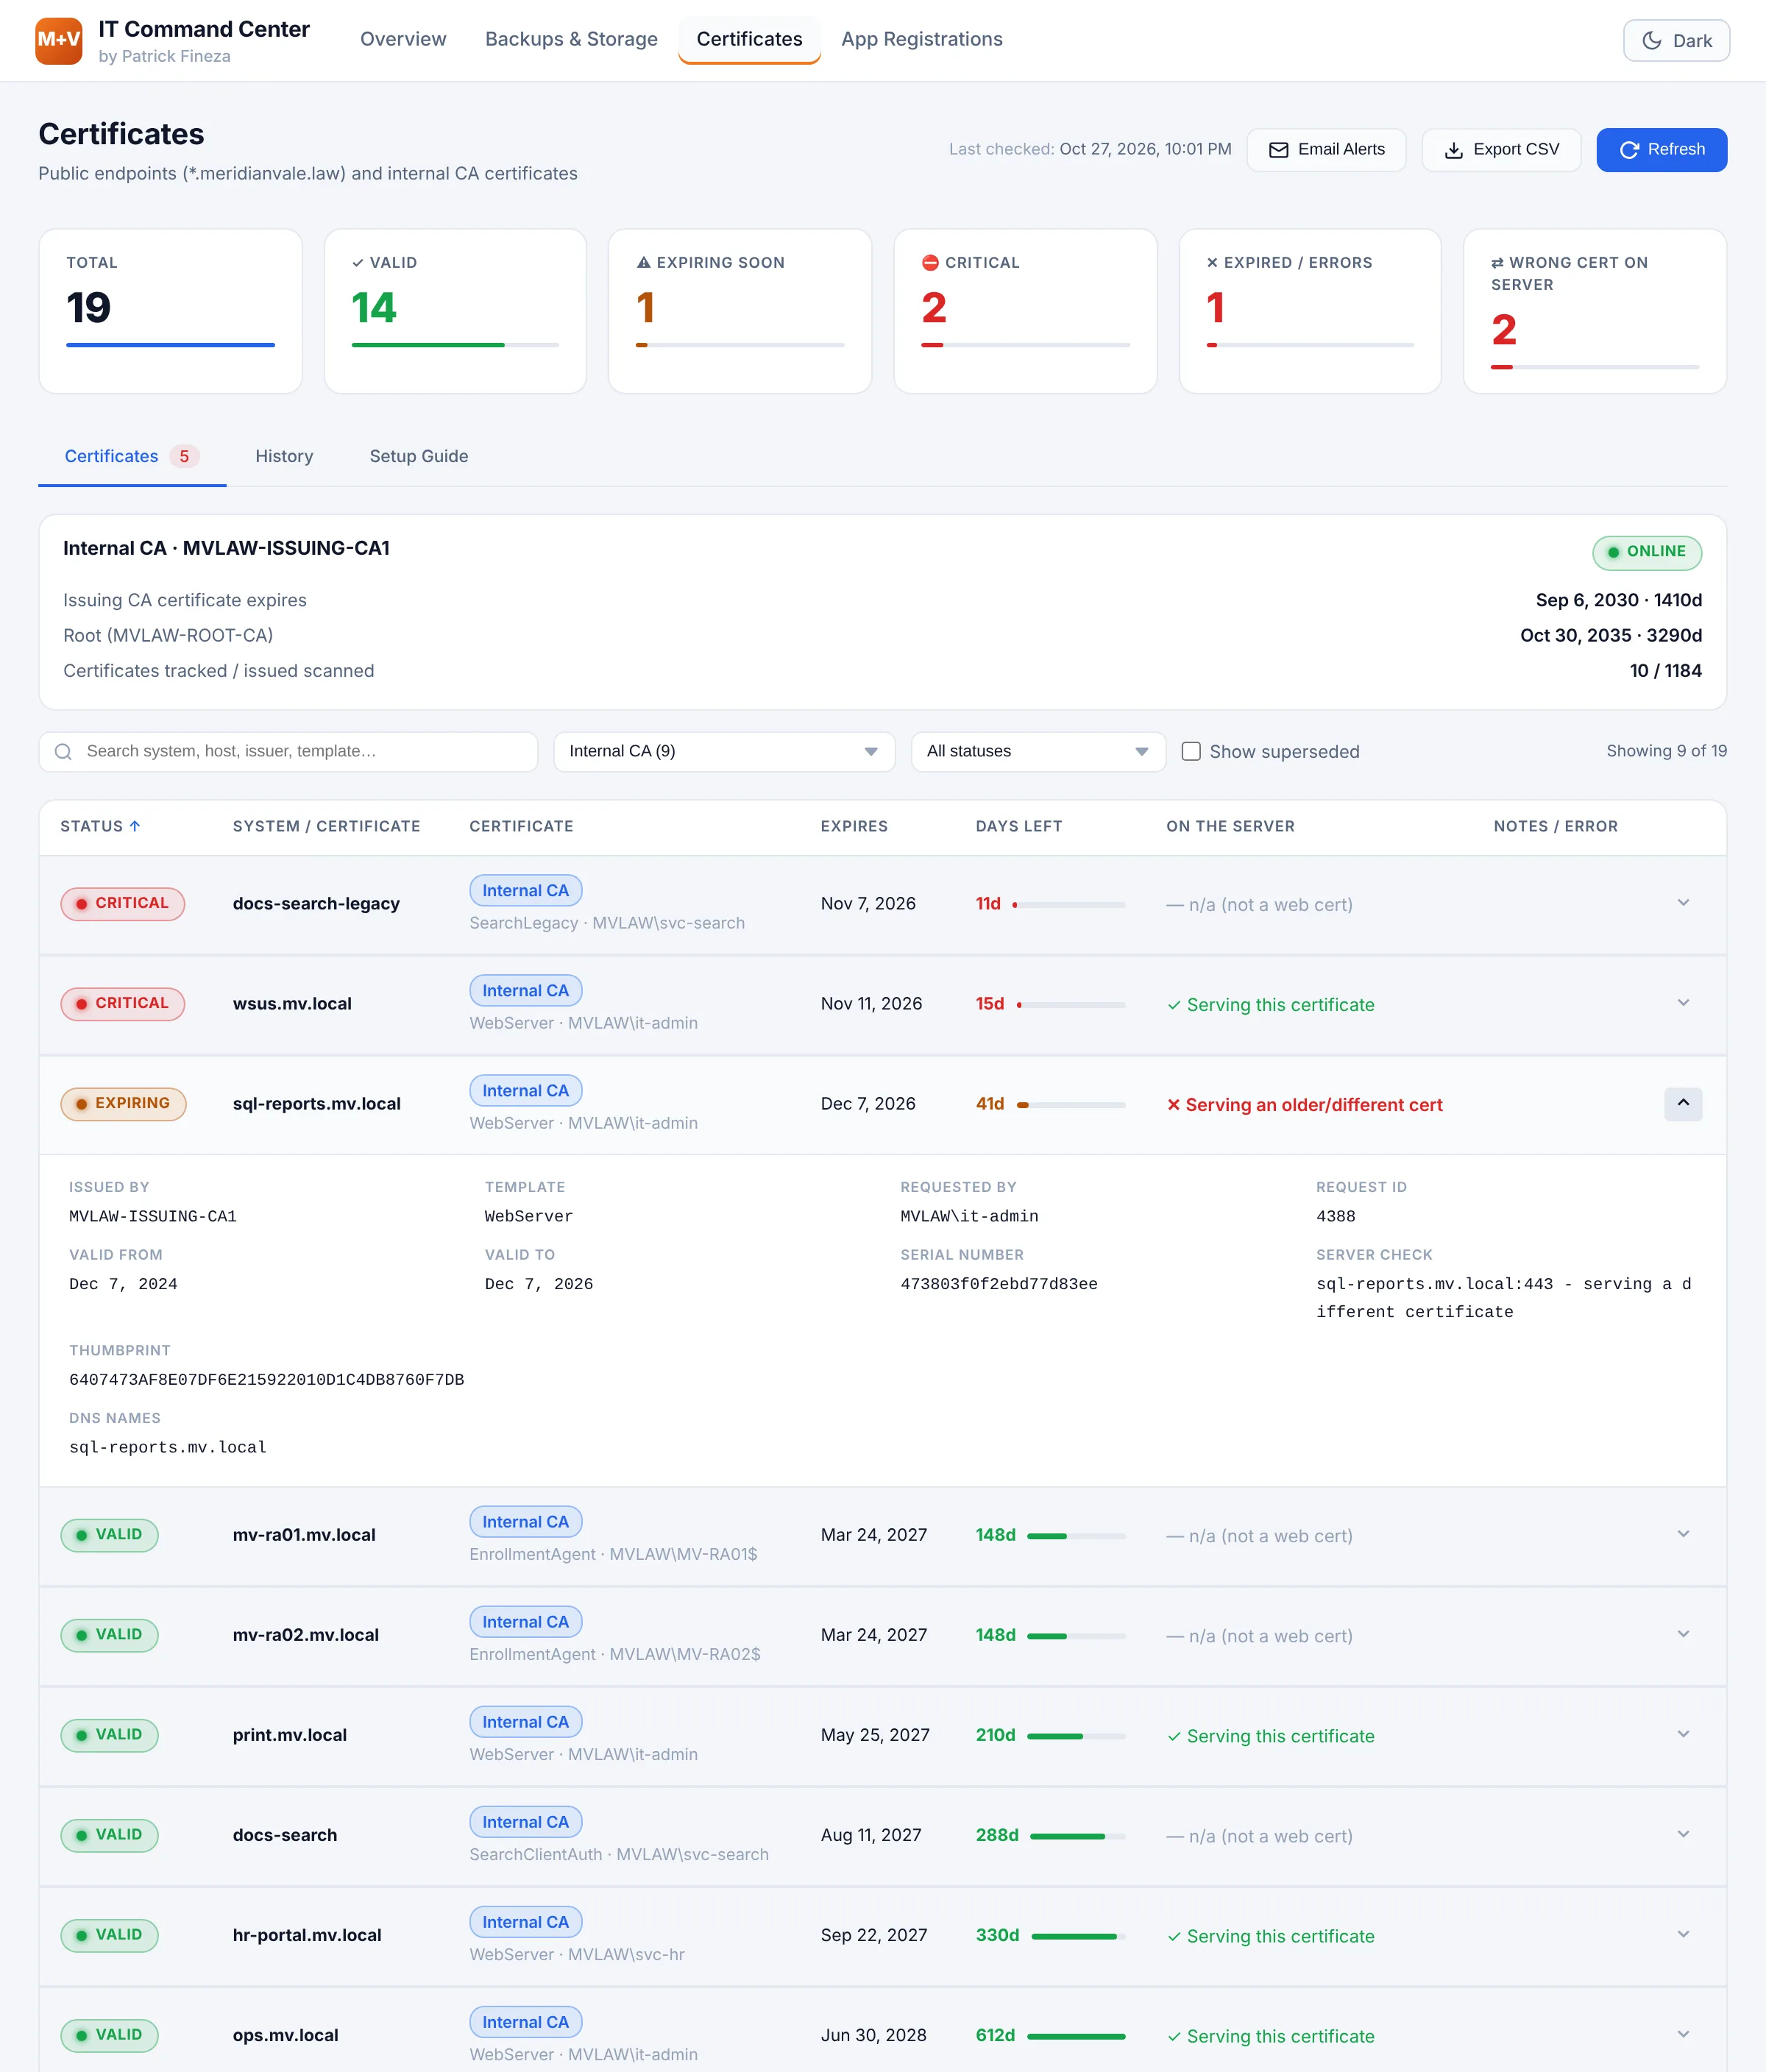Click the swap arrows icon on Wrong Cert card

[1497, 263]
